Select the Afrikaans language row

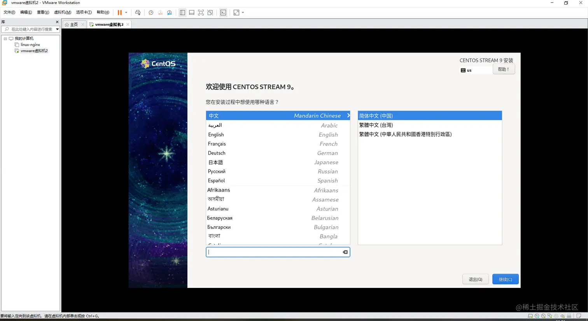(x=278, y=190)
